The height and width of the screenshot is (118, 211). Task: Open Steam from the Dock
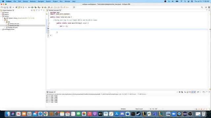tap(138, 114)
